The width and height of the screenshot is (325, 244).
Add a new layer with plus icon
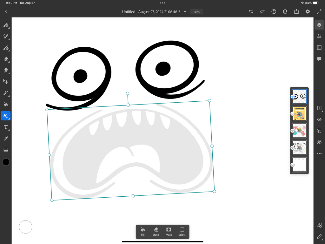(x=319, y=108)
